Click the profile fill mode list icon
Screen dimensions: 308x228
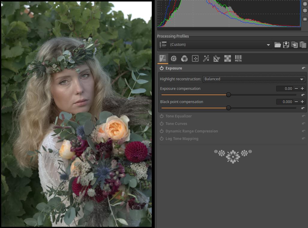tap(163, 45)
